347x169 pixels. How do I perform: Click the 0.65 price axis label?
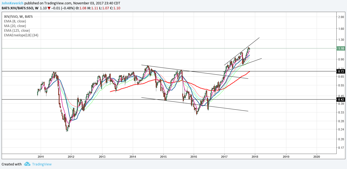pos(341,77)
